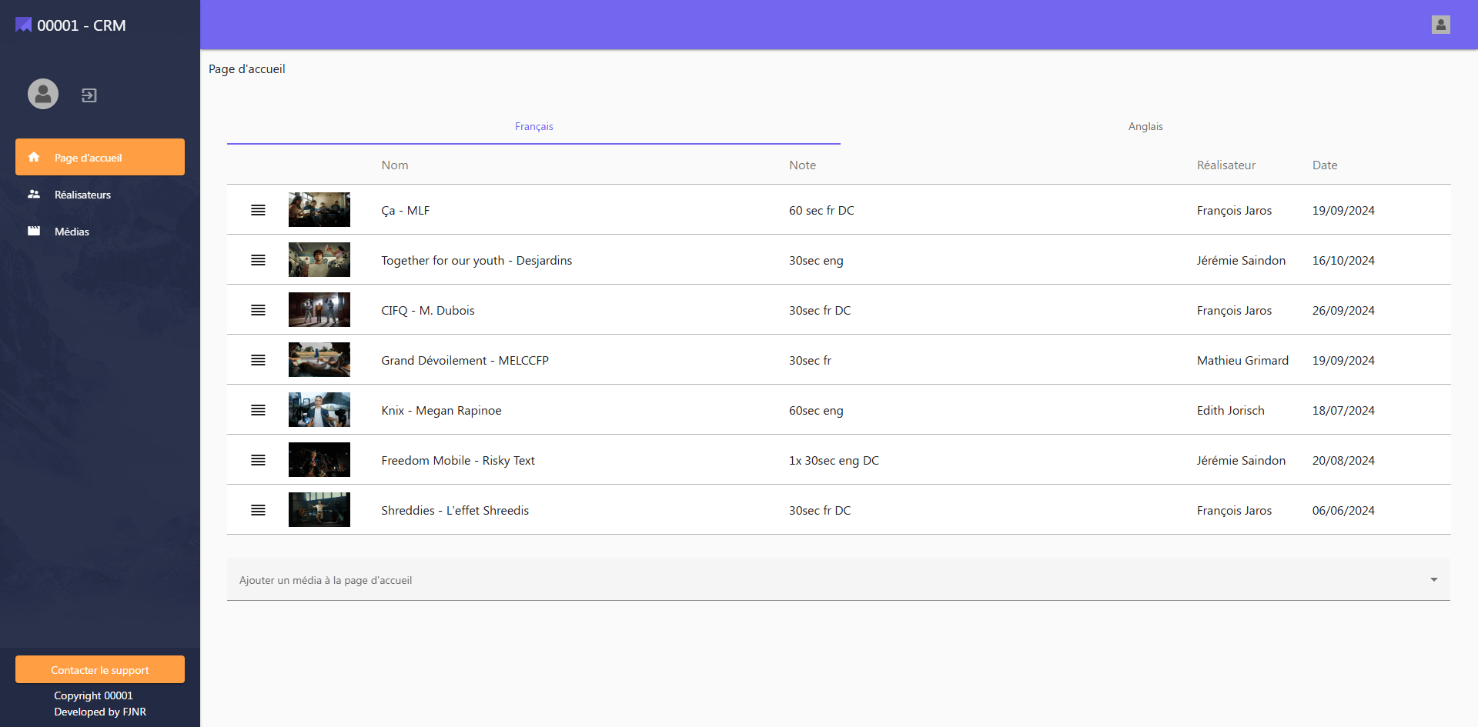Click drag handle for Shreddies row

point(258,510)
